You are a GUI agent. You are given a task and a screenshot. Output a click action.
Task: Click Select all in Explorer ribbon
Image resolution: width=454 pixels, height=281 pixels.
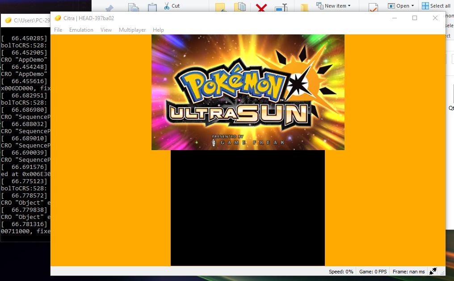tap(436, 6)
